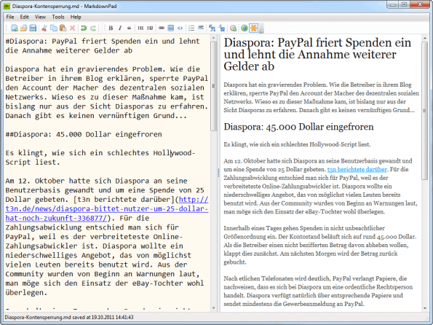Open the File menu
Screen dimensions: 433x325
10,17
